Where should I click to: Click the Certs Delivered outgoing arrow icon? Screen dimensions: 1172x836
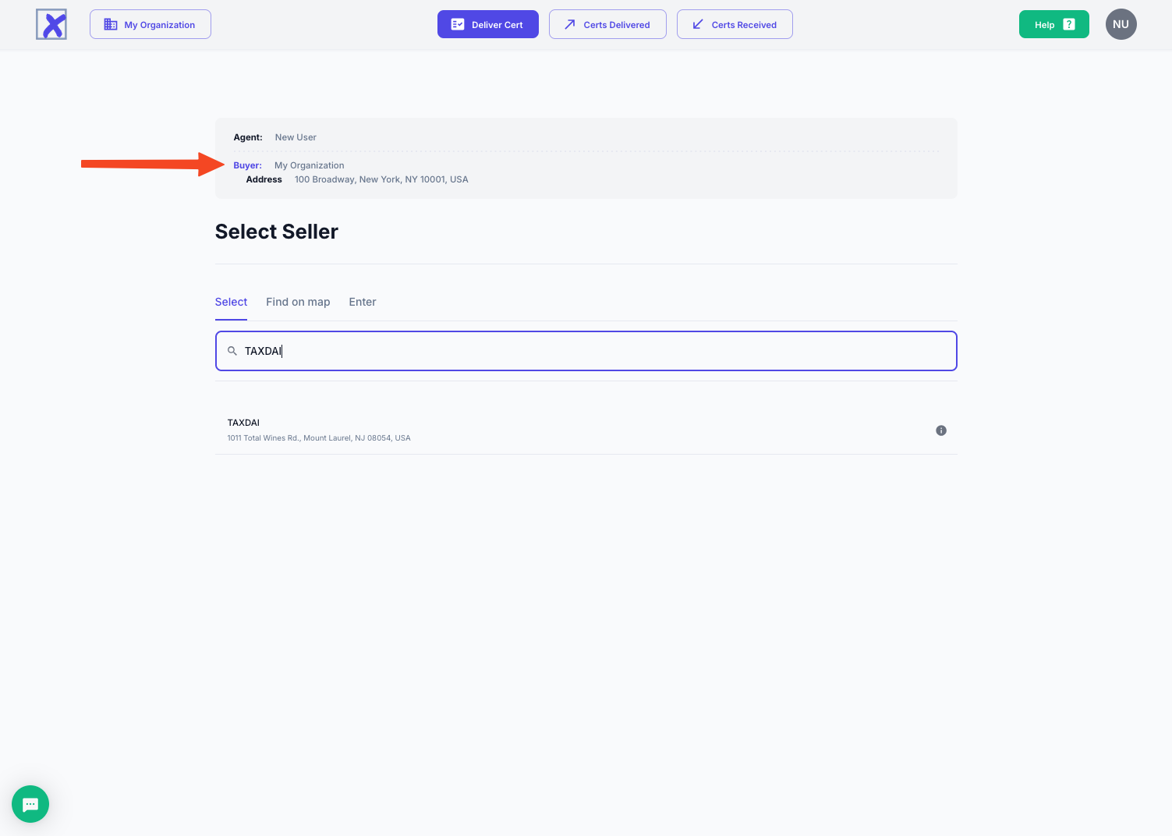click(x=570, y=24)
